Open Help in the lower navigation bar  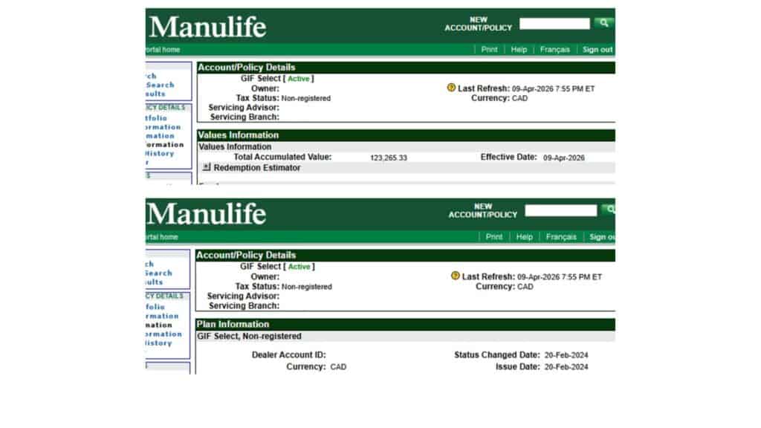pyautogui.click(x=525, y=237)
